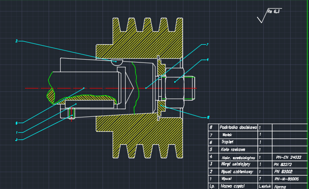309x189 pixels.
Task: Select the red horizontal center axis line
Action: pos(111,88)
